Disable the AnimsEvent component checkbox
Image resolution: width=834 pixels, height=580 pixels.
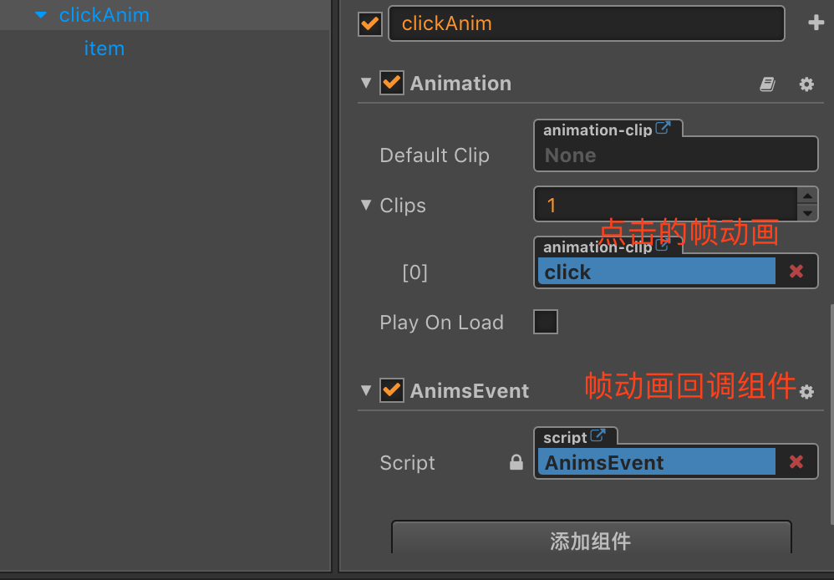pyautogui.click(x=392, y=390)
